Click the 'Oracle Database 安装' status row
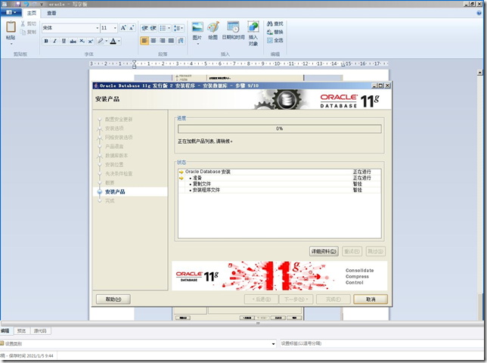 pyautogui.click(x=280, y=172)
